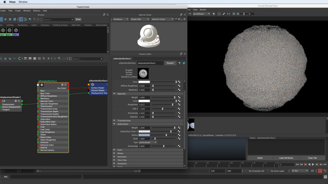This screenshot has width=328, height=184.
Task: Click the 1:1 zoom icon in RenderView
Action: click(228, 14)
